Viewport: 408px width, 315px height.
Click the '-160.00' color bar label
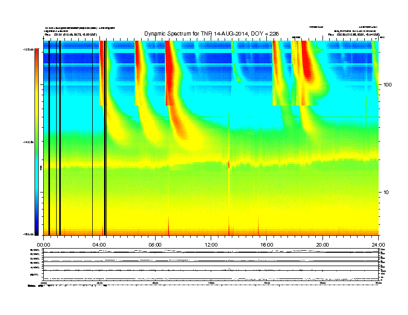[x=28, y=234]
